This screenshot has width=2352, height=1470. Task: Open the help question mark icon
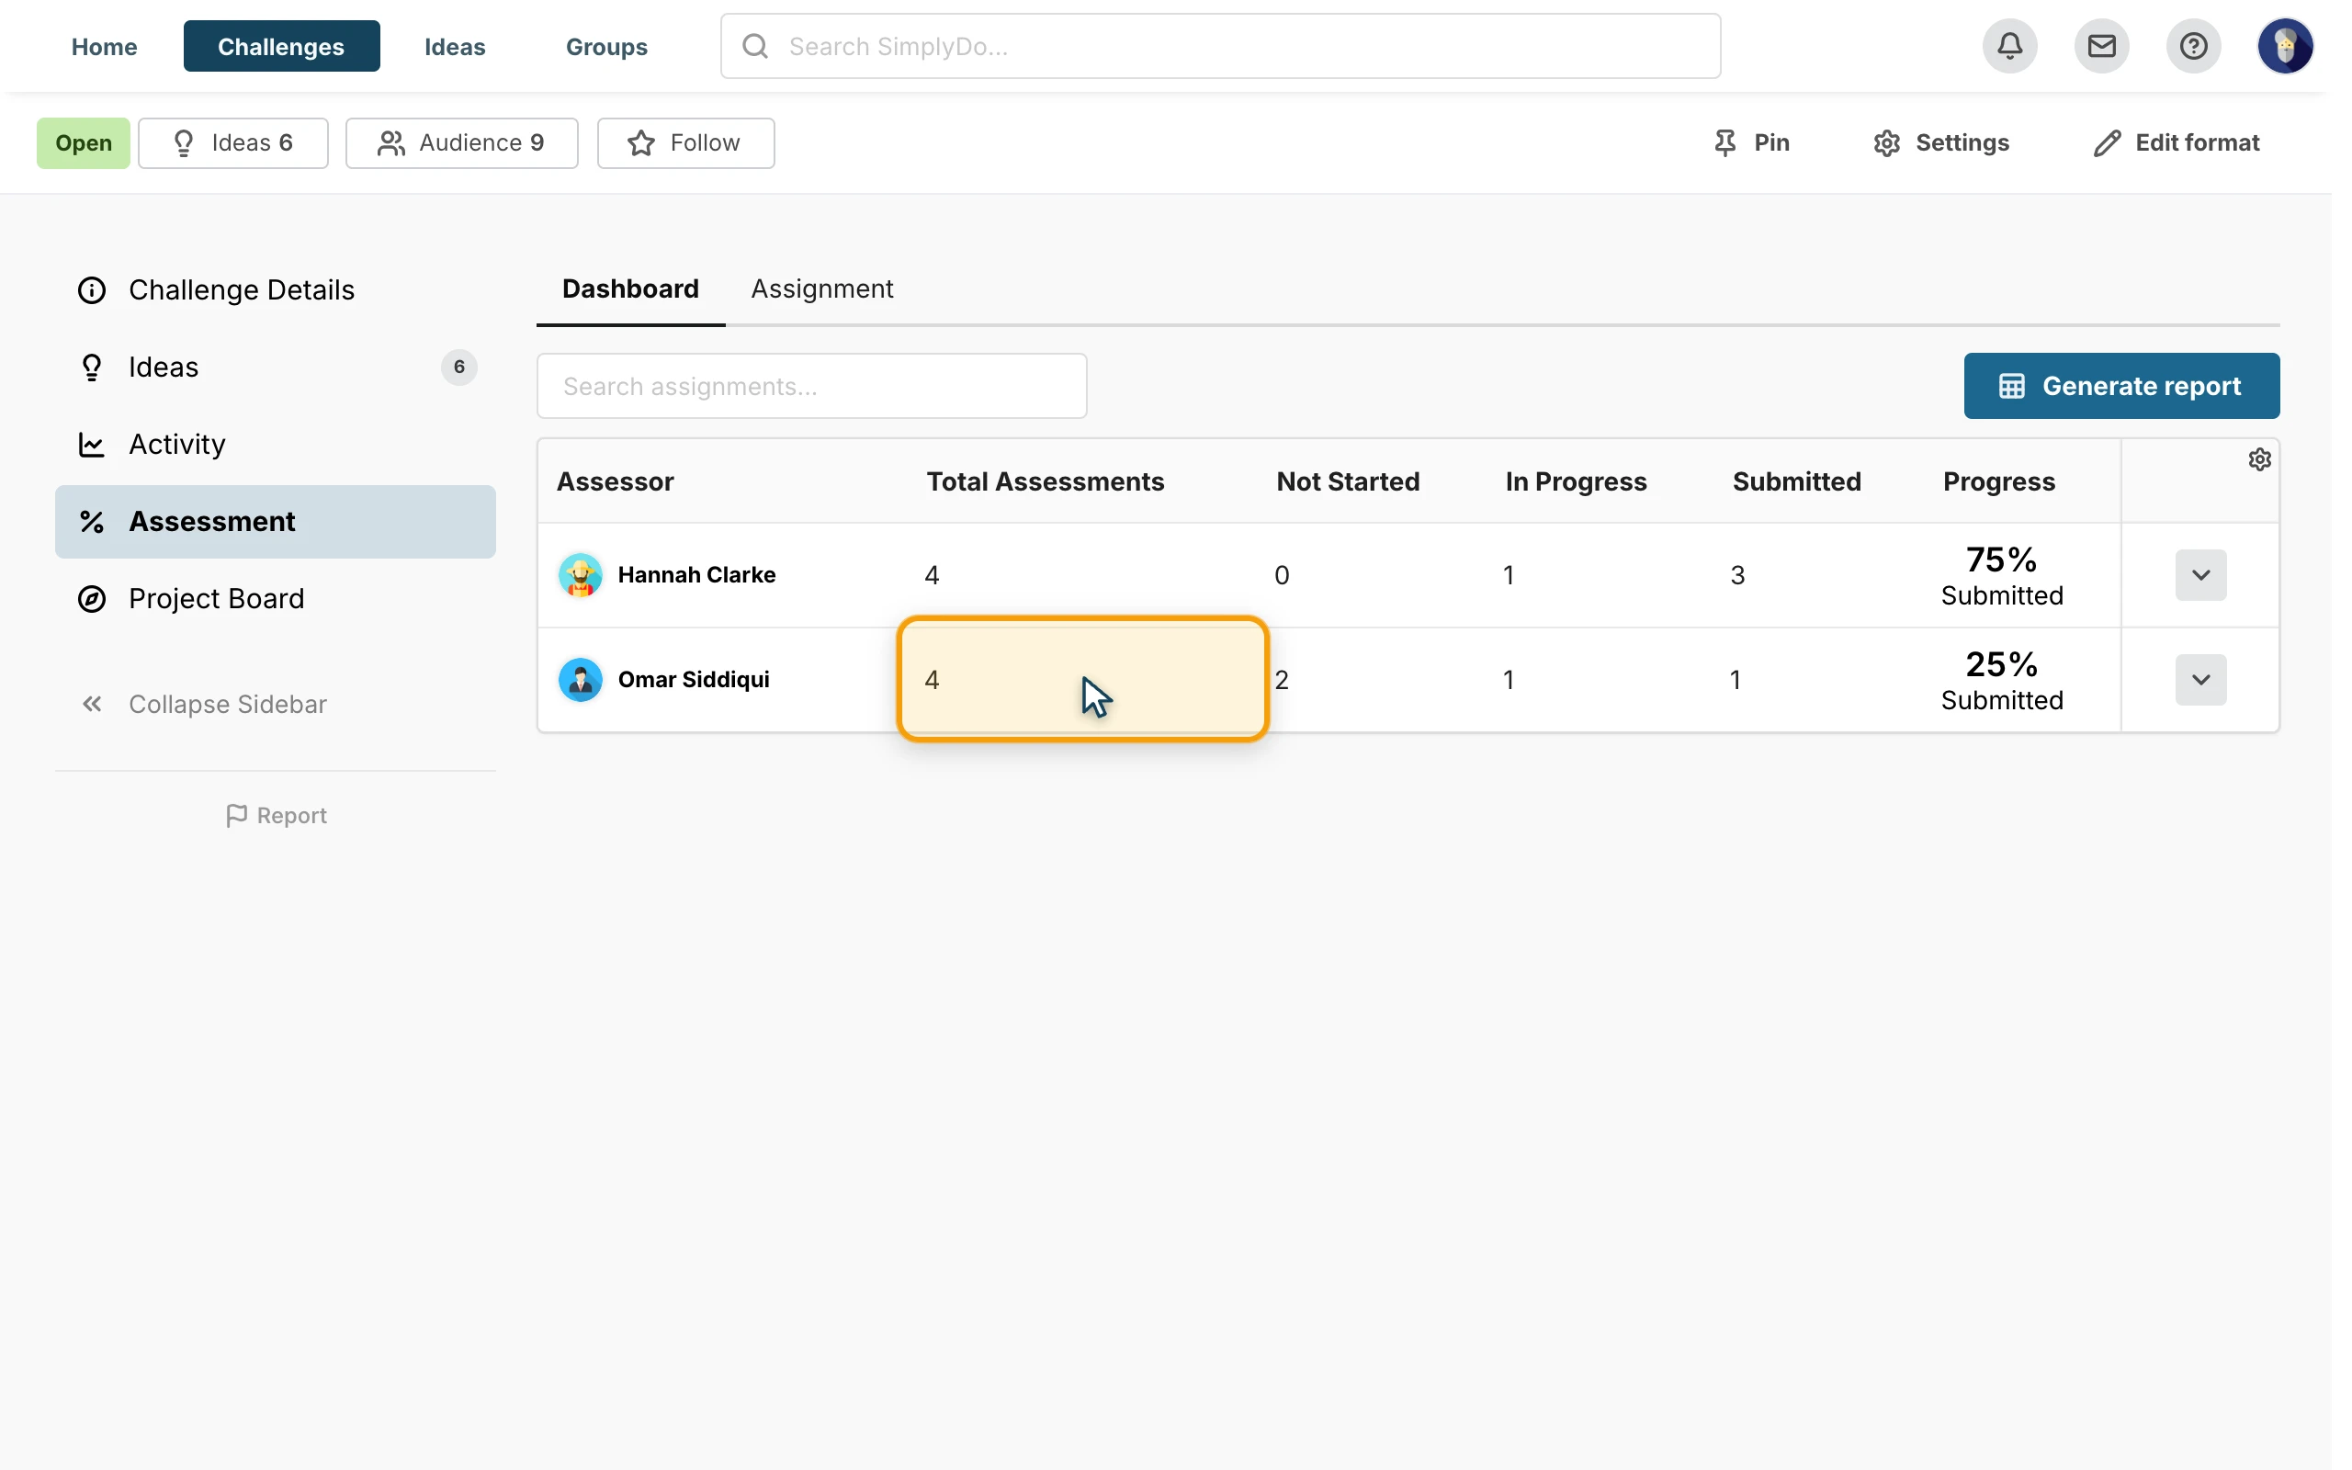click(x=2193, y=46)
